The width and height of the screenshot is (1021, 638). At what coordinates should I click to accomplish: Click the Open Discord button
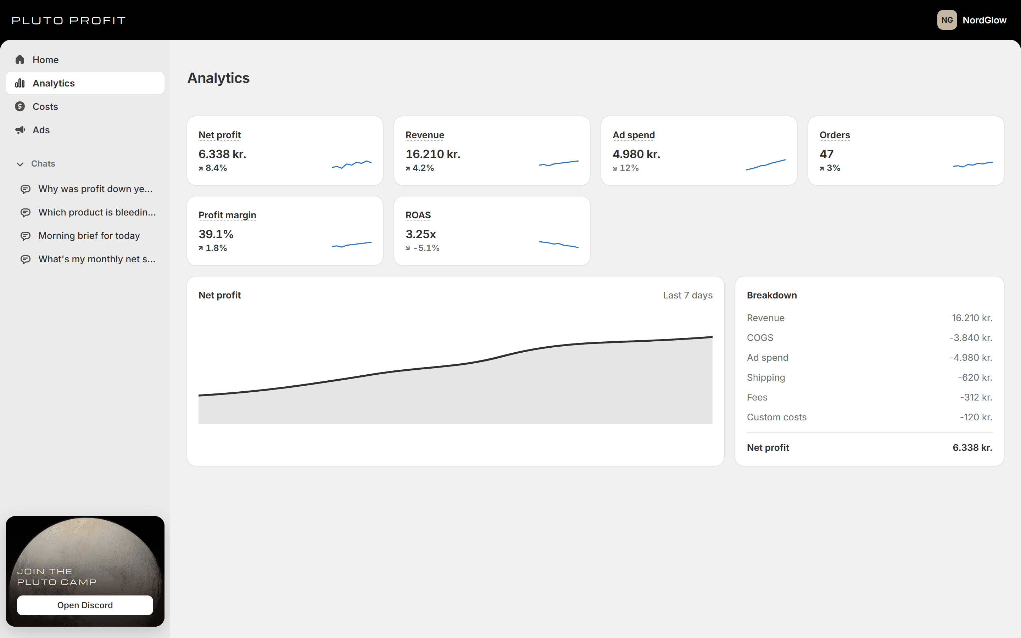85,605
